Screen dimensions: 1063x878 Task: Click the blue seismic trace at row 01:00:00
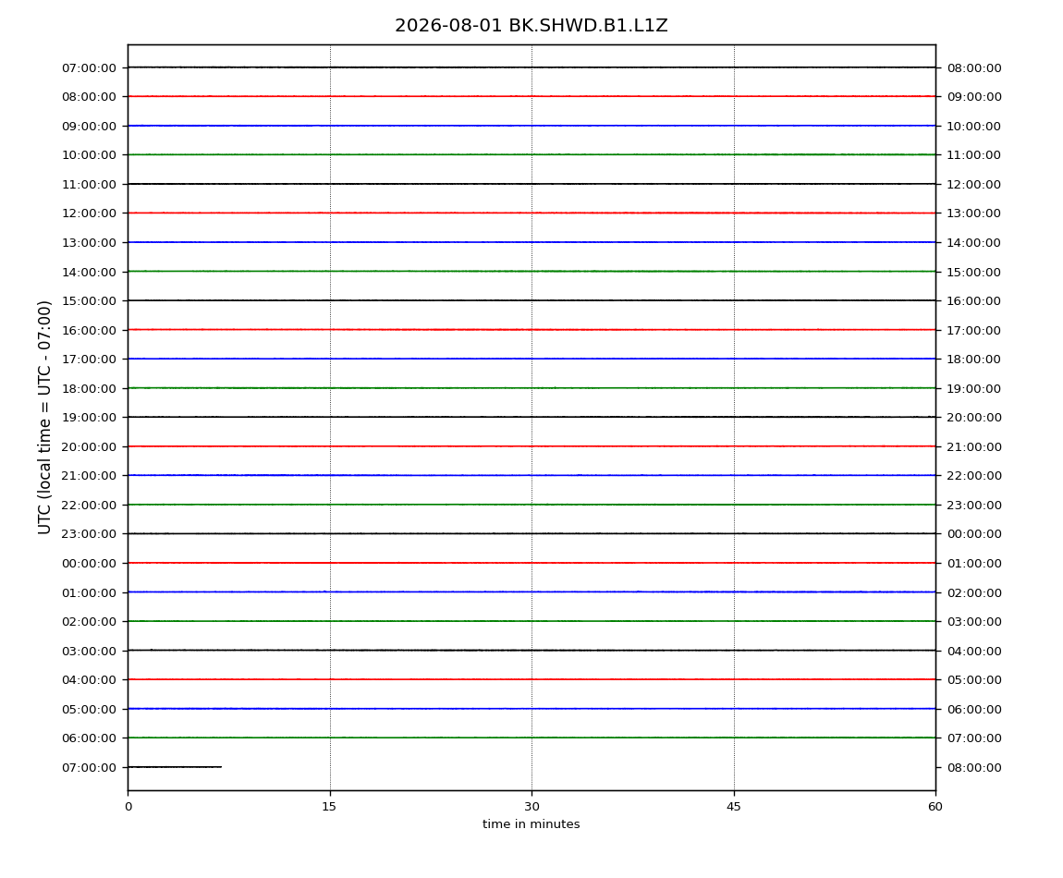pyautogui.click(x=531, y=591)
